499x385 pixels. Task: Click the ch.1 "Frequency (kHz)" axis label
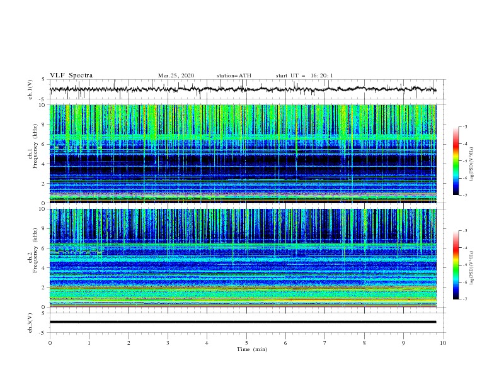(x=35, y=145)
